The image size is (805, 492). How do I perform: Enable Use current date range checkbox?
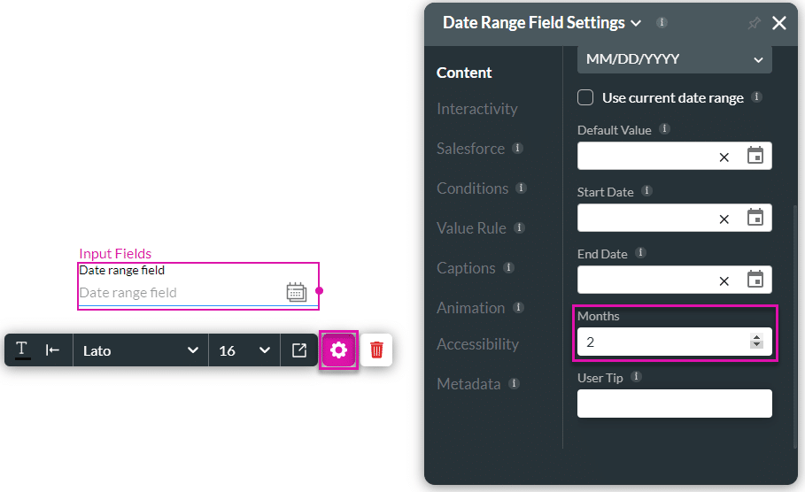tap(585, 97)
